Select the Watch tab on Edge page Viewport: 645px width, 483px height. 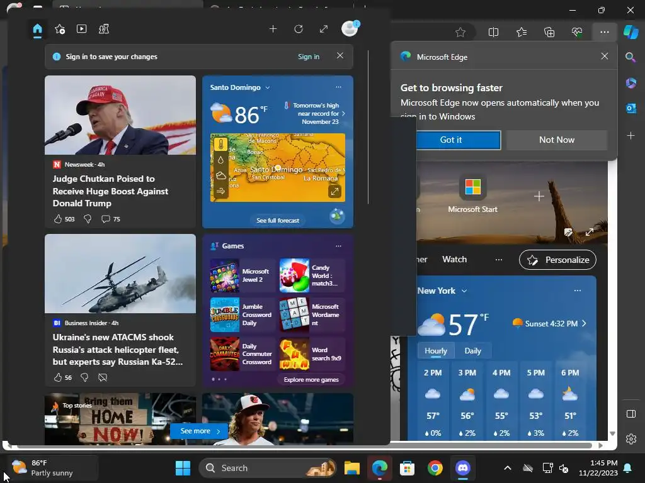pyautogui.click(x=454, y=260)
